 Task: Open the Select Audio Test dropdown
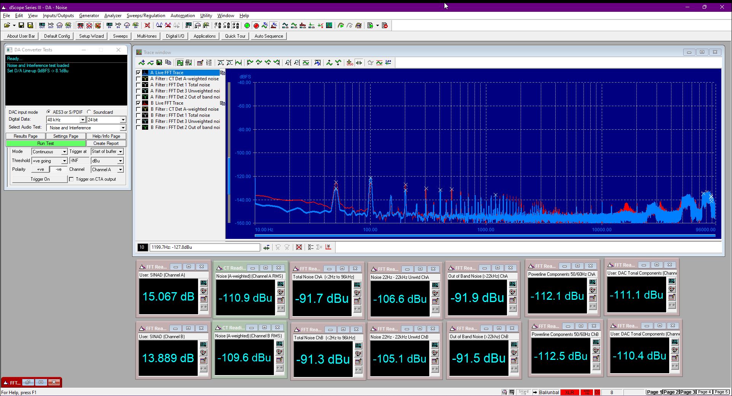123,128
